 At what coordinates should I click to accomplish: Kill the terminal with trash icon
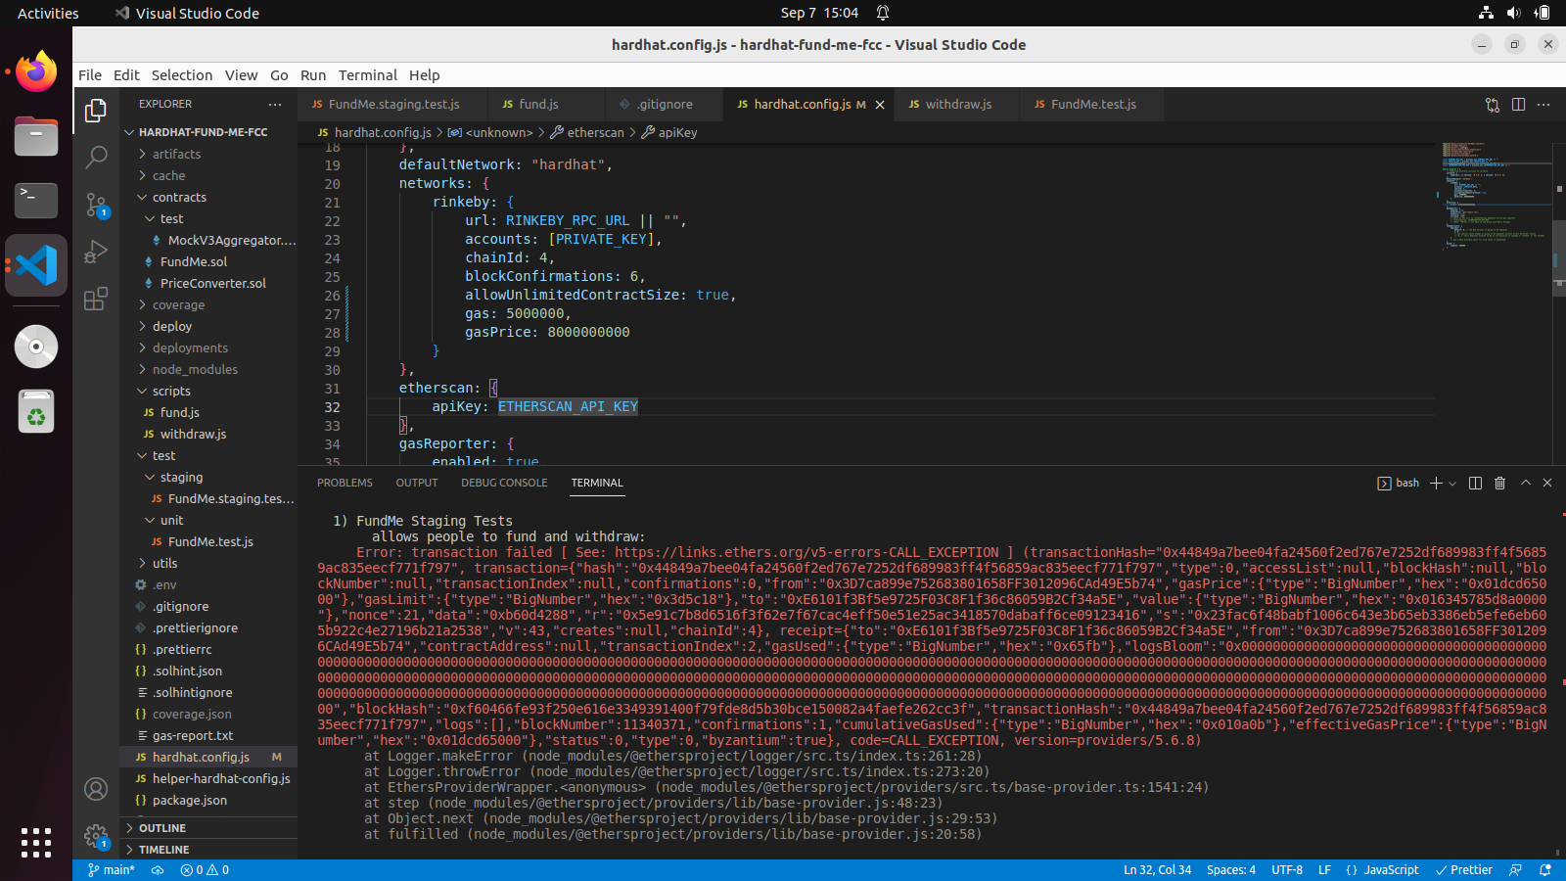[x=1499, y=483]
